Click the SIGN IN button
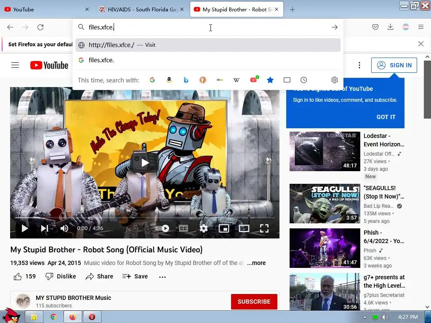The width and height of the screenshot is (431, 323). 394,65
